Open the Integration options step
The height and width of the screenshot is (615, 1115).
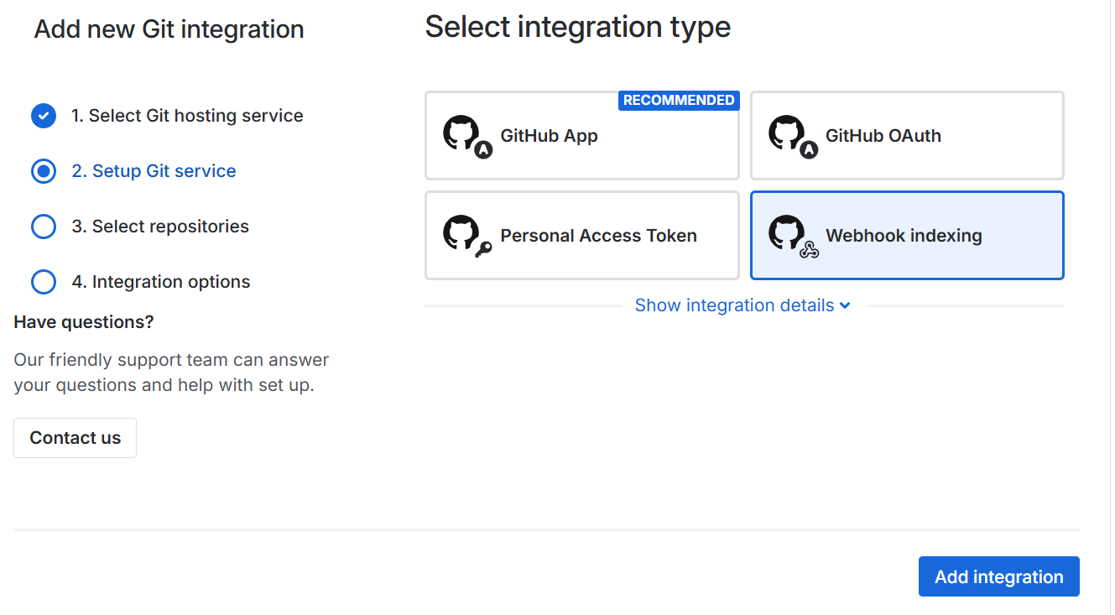(161, 282)
